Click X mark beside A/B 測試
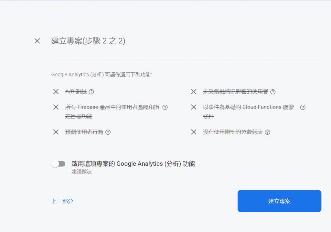331x232 pixels. pyautogui.click(x=56, y=92)
